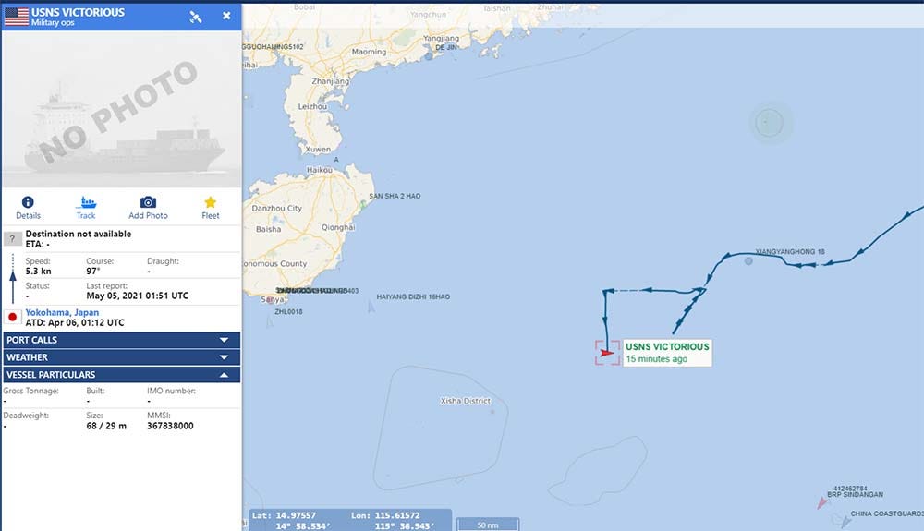Click the Japan flag icon

(x=12, y=317)
